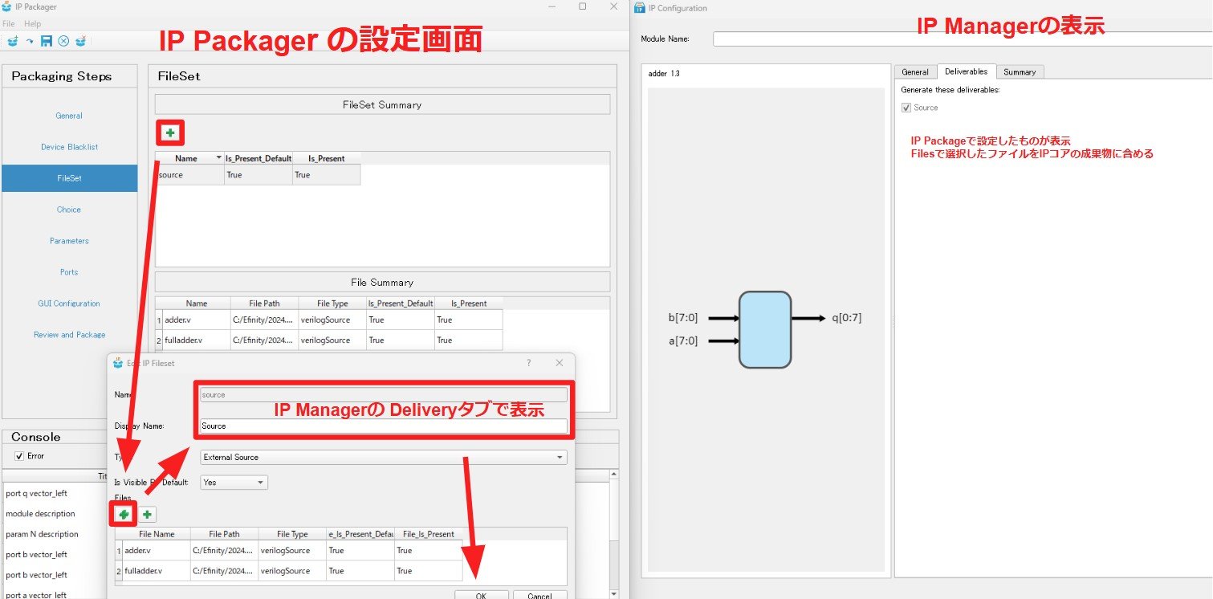Click the Module Name input field
Image resolution: width=1213 pixels, height=599 pixels.
963,39
